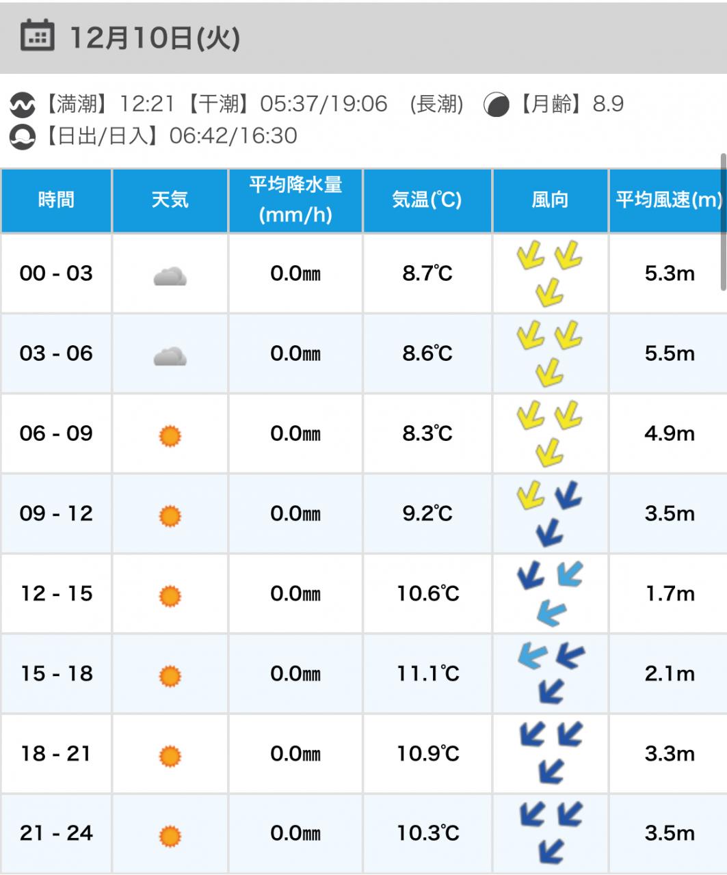The width and height of the screenshot is (727, 875).
Task: Click the wind arrows for 21 - 24
Action: click(x=550, y=833)
